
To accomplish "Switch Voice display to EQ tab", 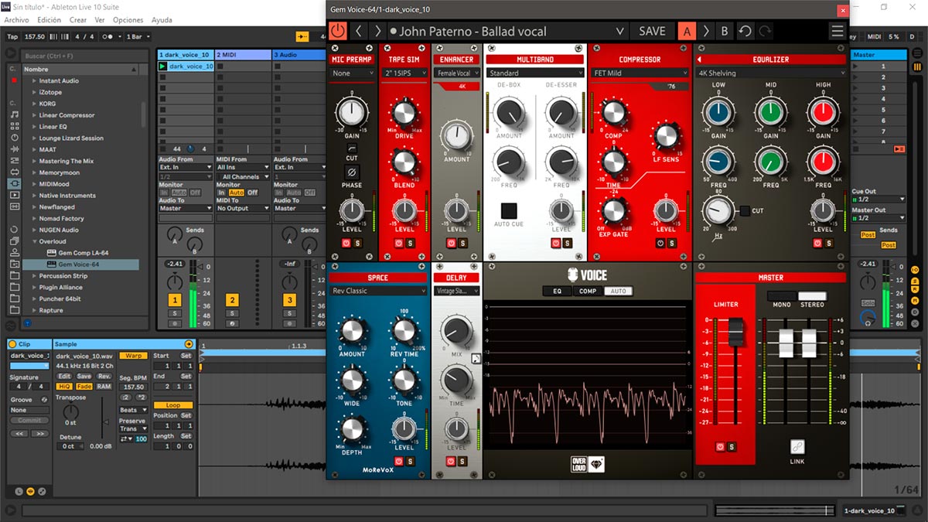I will coord(557,292).
